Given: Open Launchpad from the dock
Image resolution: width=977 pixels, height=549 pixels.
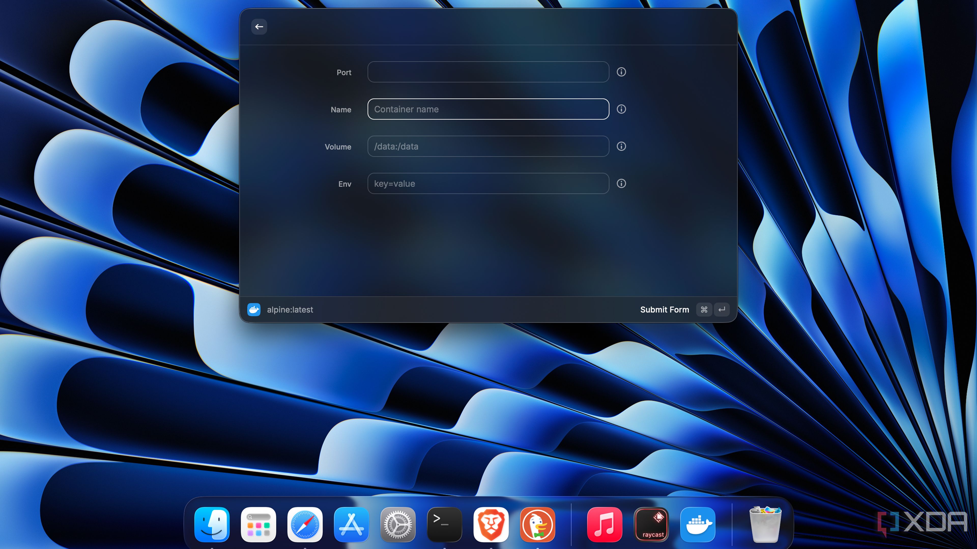Looking at the screenshot, I should coord(258,525).
